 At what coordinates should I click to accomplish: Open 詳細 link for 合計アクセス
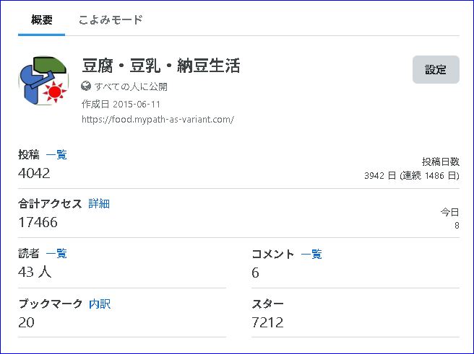click(99, 203)
